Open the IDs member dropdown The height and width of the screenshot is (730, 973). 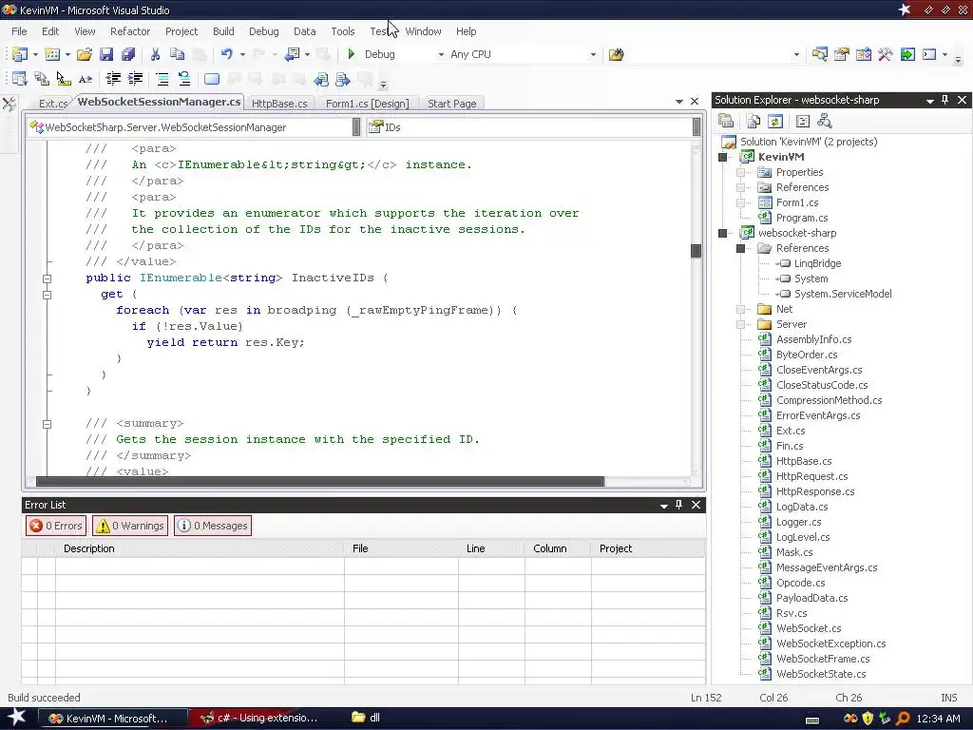[x=696, y=127]
